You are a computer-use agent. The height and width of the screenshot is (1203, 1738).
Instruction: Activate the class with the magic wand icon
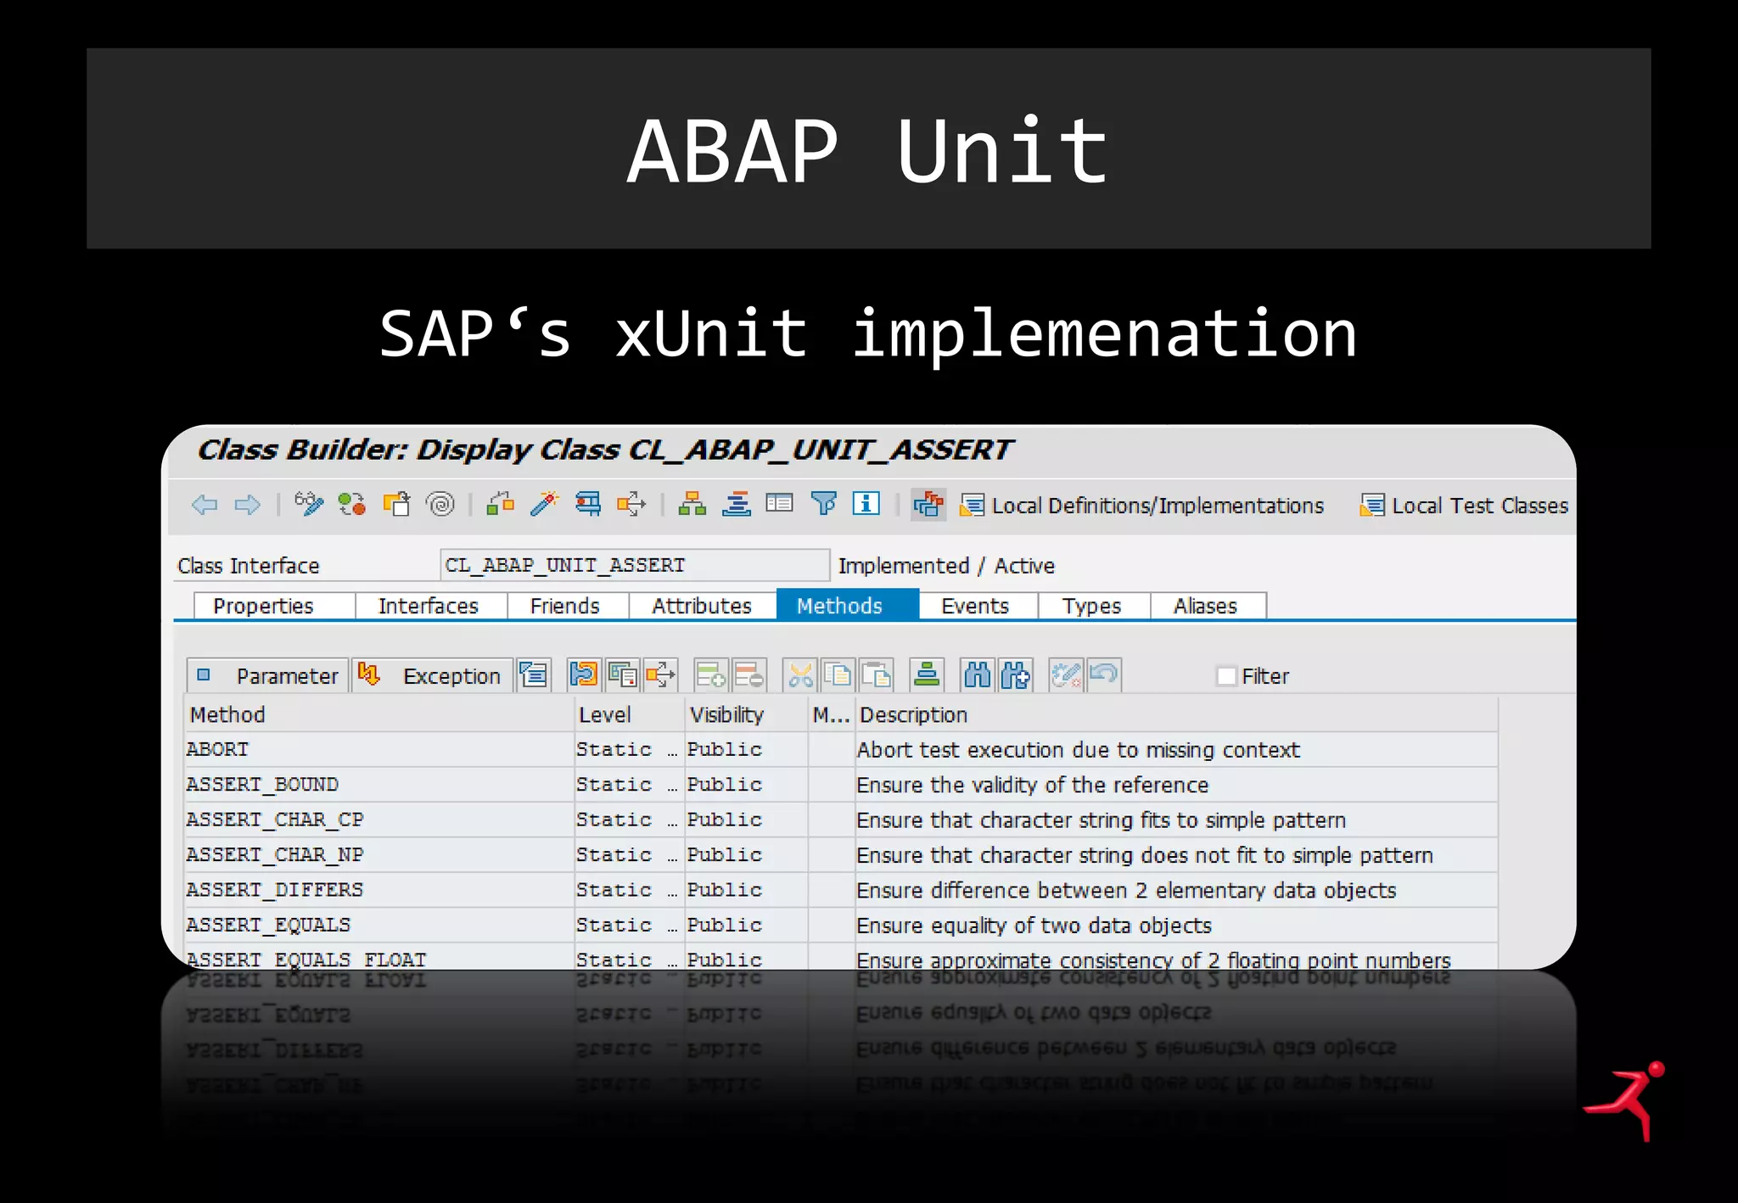pyautogui.click(x=544, y=504)
